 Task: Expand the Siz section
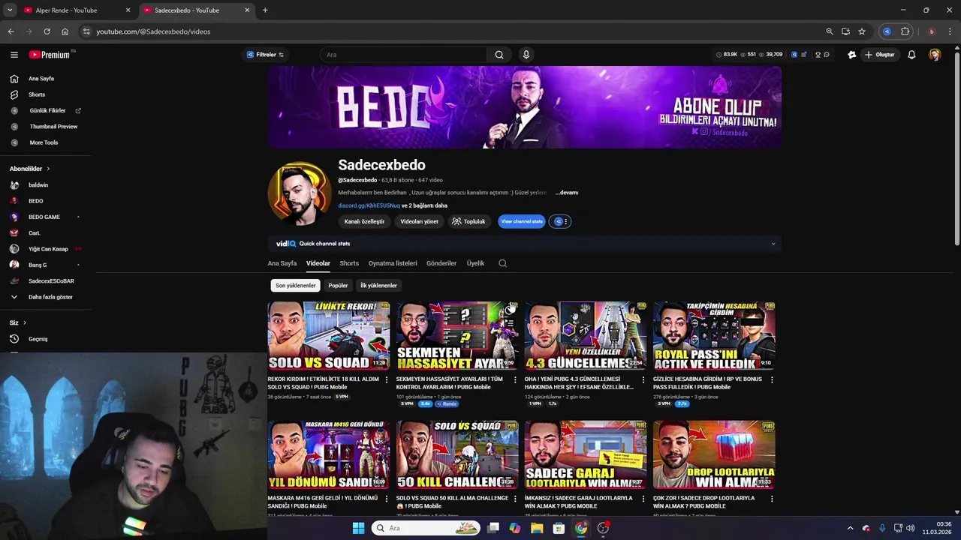[x=18, y=322]
